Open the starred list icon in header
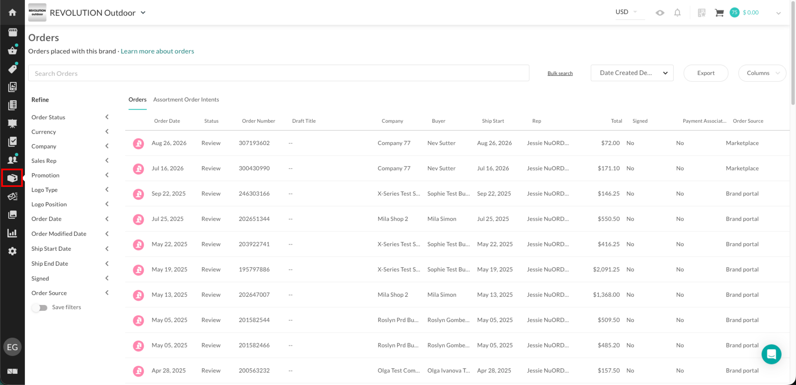 click(702, 13)
